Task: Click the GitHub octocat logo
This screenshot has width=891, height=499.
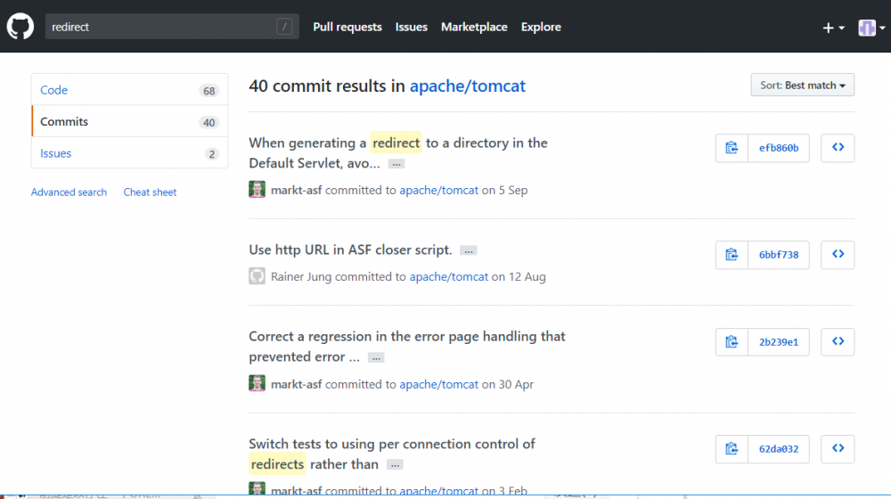Action: pos(20,27)
